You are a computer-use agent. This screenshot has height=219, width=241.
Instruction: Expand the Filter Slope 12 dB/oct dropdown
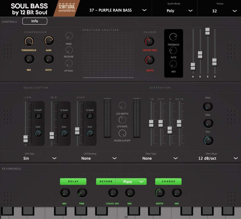tap(211, 157)
